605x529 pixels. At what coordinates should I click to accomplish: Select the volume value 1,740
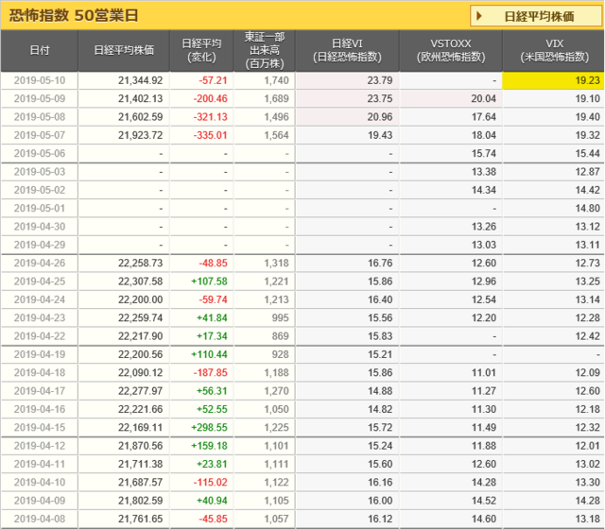(x=262, y=81)
